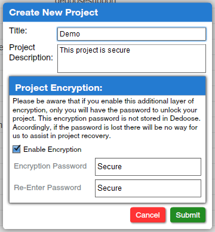Click the Re-Enter Password label
Viewport: 215px width, 232px height.
[47, 188]
